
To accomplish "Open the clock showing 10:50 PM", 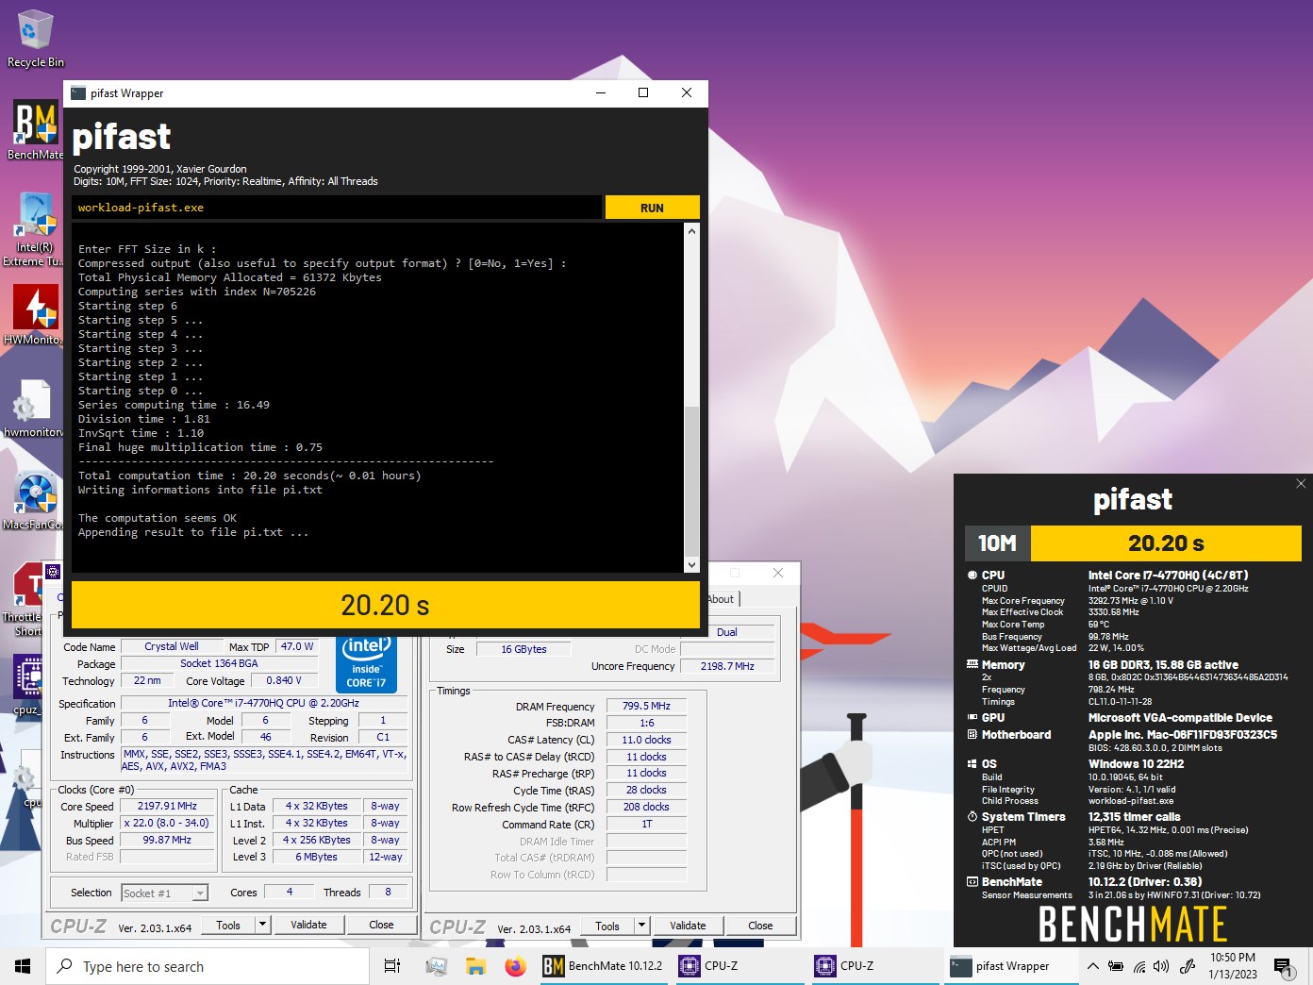I will (x=1233, y=966).
